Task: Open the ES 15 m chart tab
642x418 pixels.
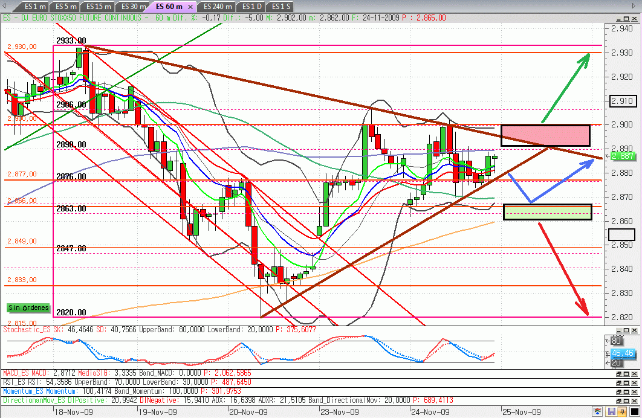Action: pos(98,7)
